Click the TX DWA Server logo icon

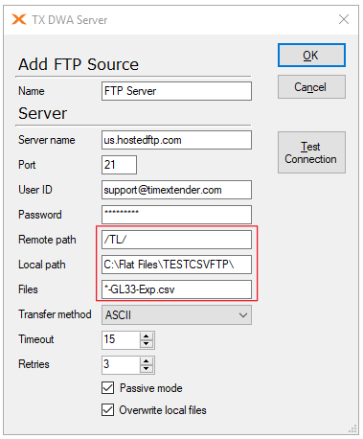pyautogui.click(x=19, y=19)
